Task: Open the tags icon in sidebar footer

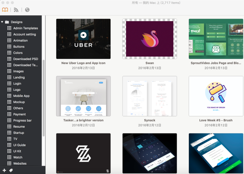Action: click(11, 170)
